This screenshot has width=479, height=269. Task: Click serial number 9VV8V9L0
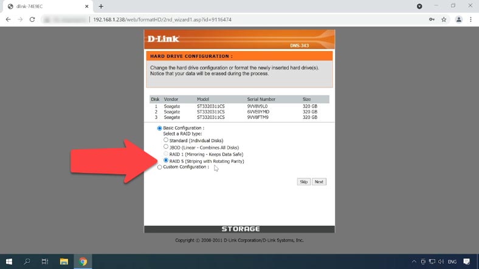pos(257,106)
